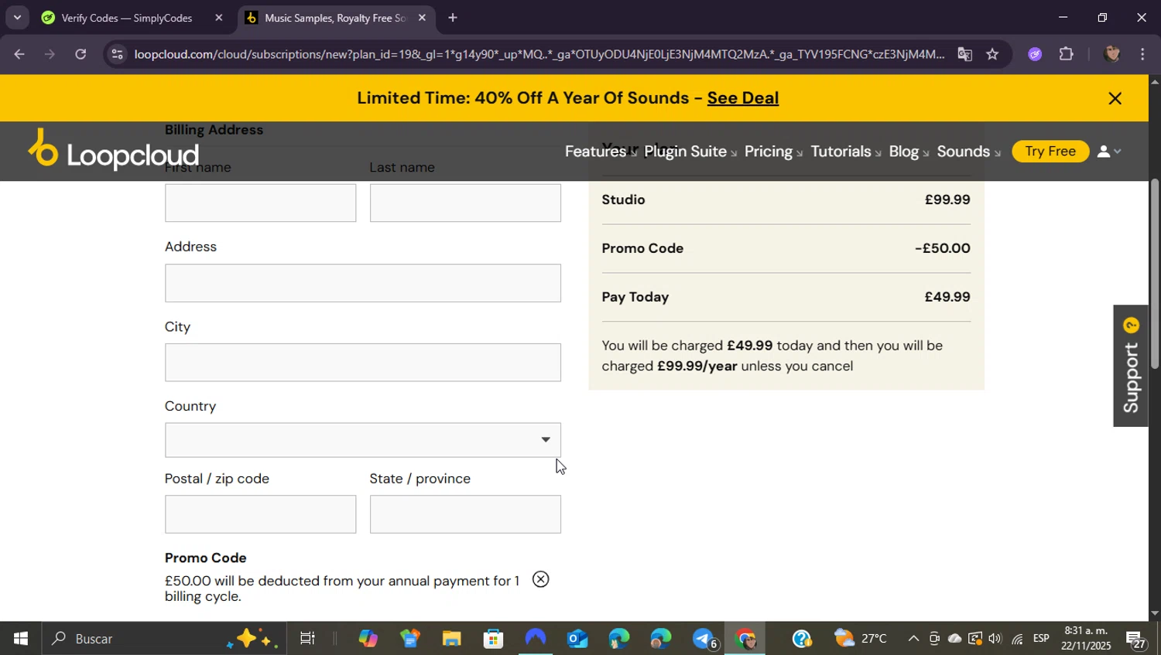Open the notification center icon
The width and height of the screenshot is (1161, 655).
1136,640
